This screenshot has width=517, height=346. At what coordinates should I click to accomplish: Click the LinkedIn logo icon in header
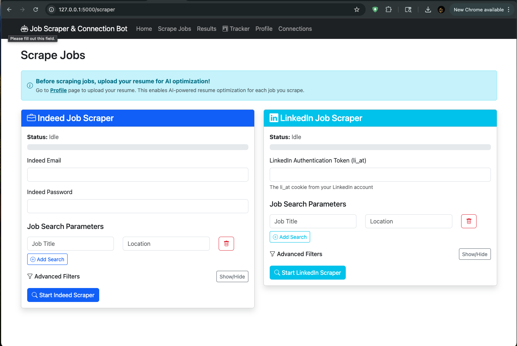[x=274, y=118]
